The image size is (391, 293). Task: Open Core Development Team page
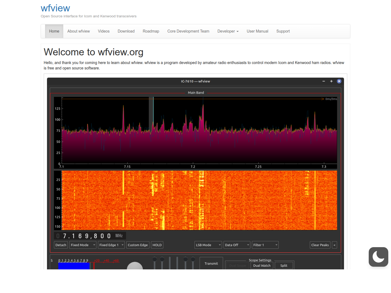tap(188, 31)
